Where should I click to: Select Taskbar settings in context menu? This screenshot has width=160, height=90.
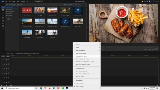coord(87,87)
